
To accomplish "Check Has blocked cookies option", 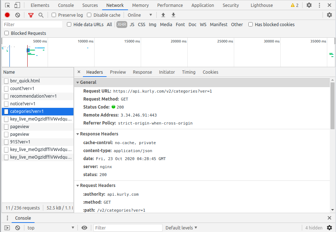I will point(251,24).
